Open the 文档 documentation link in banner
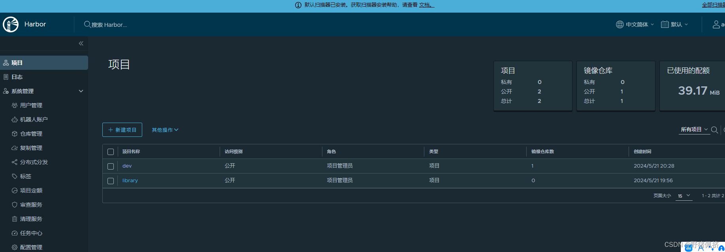Viewport: 725px width, 252px height. click(427, 5)
